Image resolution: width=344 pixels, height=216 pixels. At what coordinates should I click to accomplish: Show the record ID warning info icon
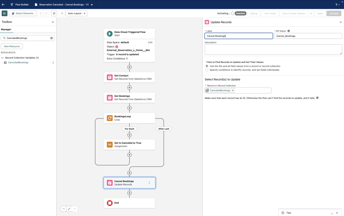(x=317, y=98)
